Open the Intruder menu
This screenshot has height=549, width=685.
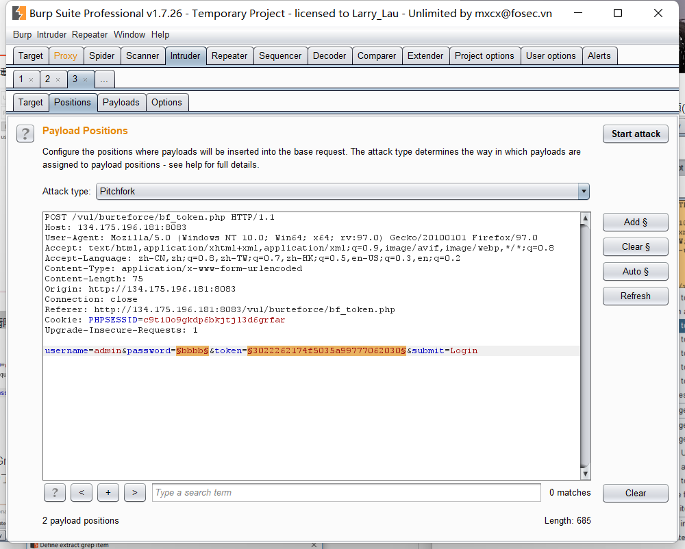pyautogui.click(x=51, y=34)
